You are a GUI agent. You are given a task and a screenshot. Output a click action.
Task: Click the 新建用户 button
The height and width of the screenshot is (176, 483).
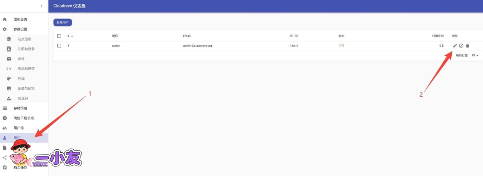[x=63, y=23]
